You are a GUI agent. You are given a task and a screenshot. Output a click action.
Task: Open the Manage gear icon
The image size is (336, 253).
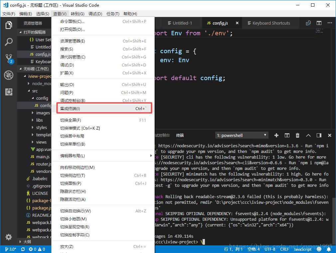click(x=9, y=237)
